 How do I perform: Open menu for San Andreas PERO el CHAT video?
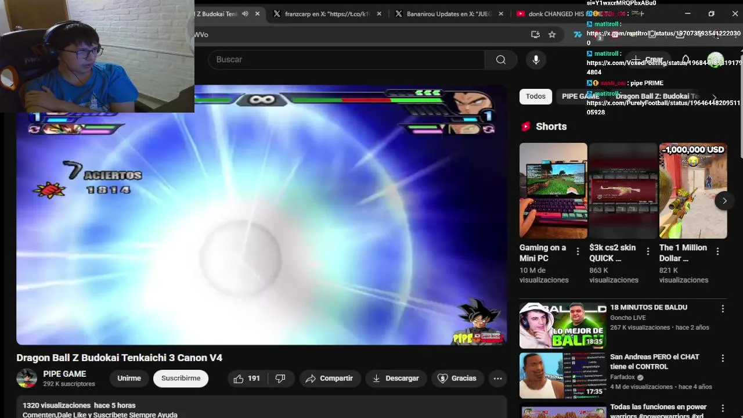click(723, 358)
